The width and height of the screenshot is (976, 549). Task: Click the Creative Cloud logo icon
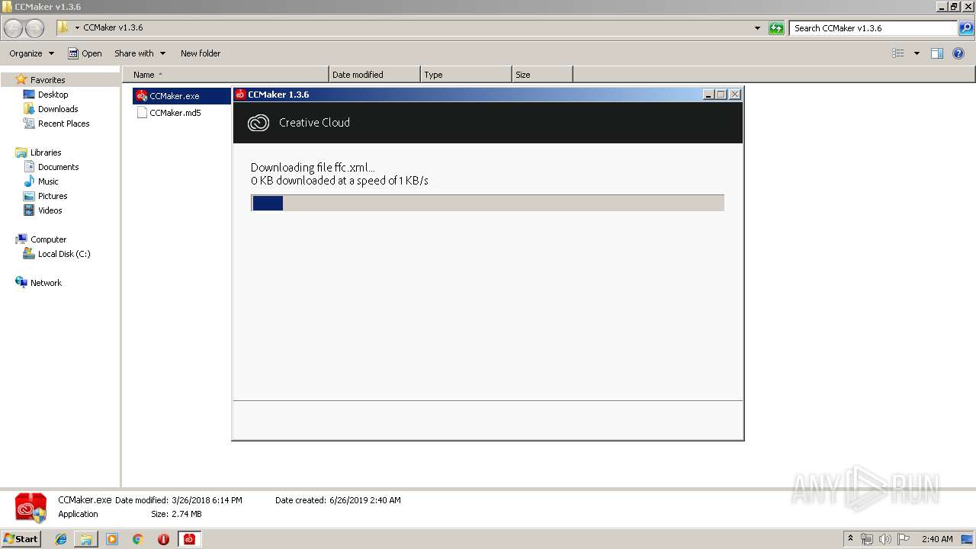click(258, 123)
